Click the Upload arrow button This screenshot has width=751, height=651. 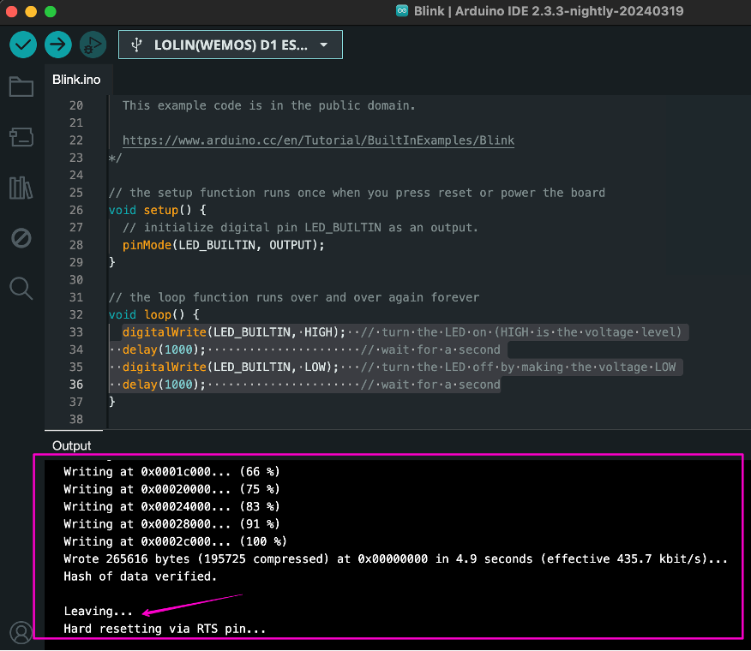[57, 45]
